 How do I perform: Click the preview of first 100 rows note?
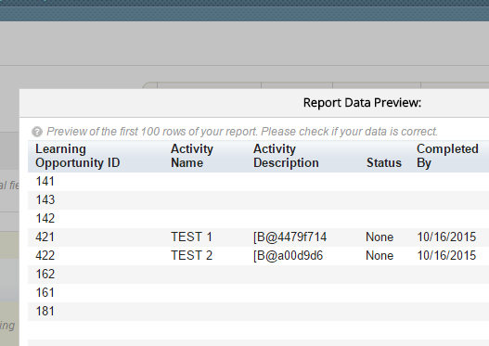242,132
